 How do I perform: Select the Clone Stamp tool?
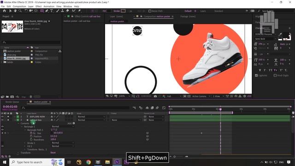click(x=63, y=11)
